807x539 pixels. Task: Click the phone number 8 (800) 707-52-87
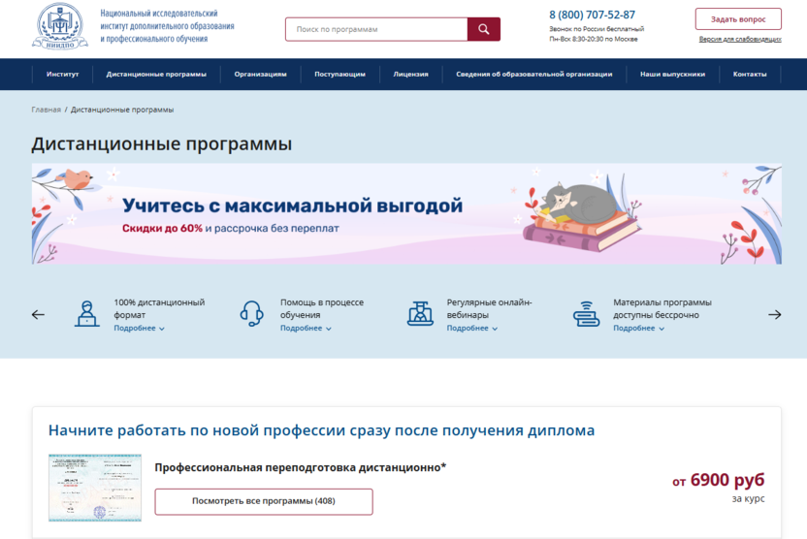click(x=592, y=15)
